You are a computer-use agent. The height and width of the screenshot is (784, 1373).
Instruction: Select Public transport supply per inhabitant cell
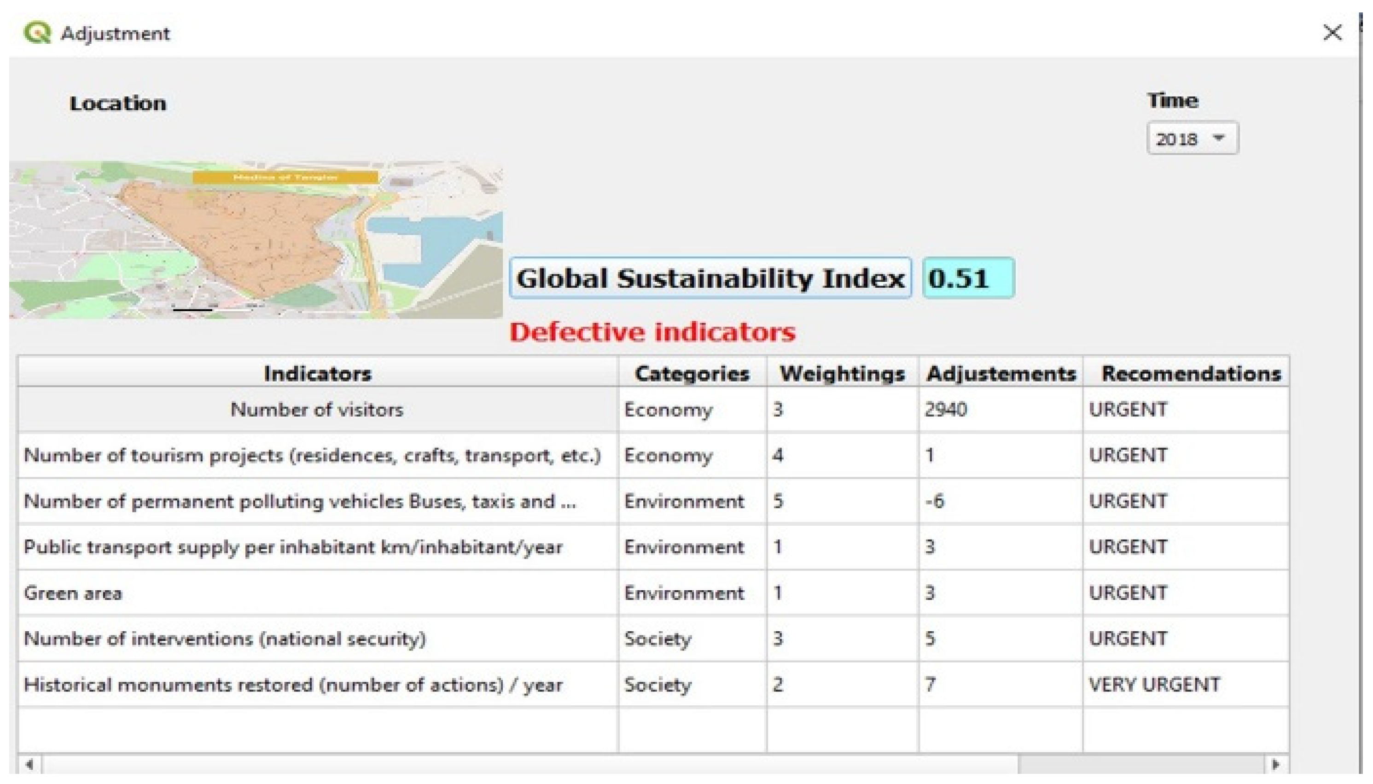click(293, 547)
